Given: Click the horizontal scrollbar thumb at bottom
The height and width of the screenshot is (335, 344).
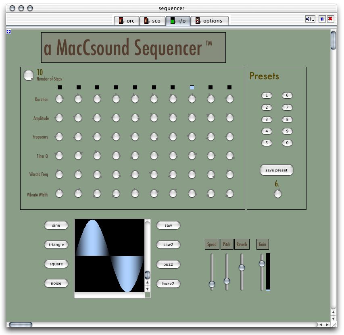Looking at the screenshot, I should tap(21, 325).
